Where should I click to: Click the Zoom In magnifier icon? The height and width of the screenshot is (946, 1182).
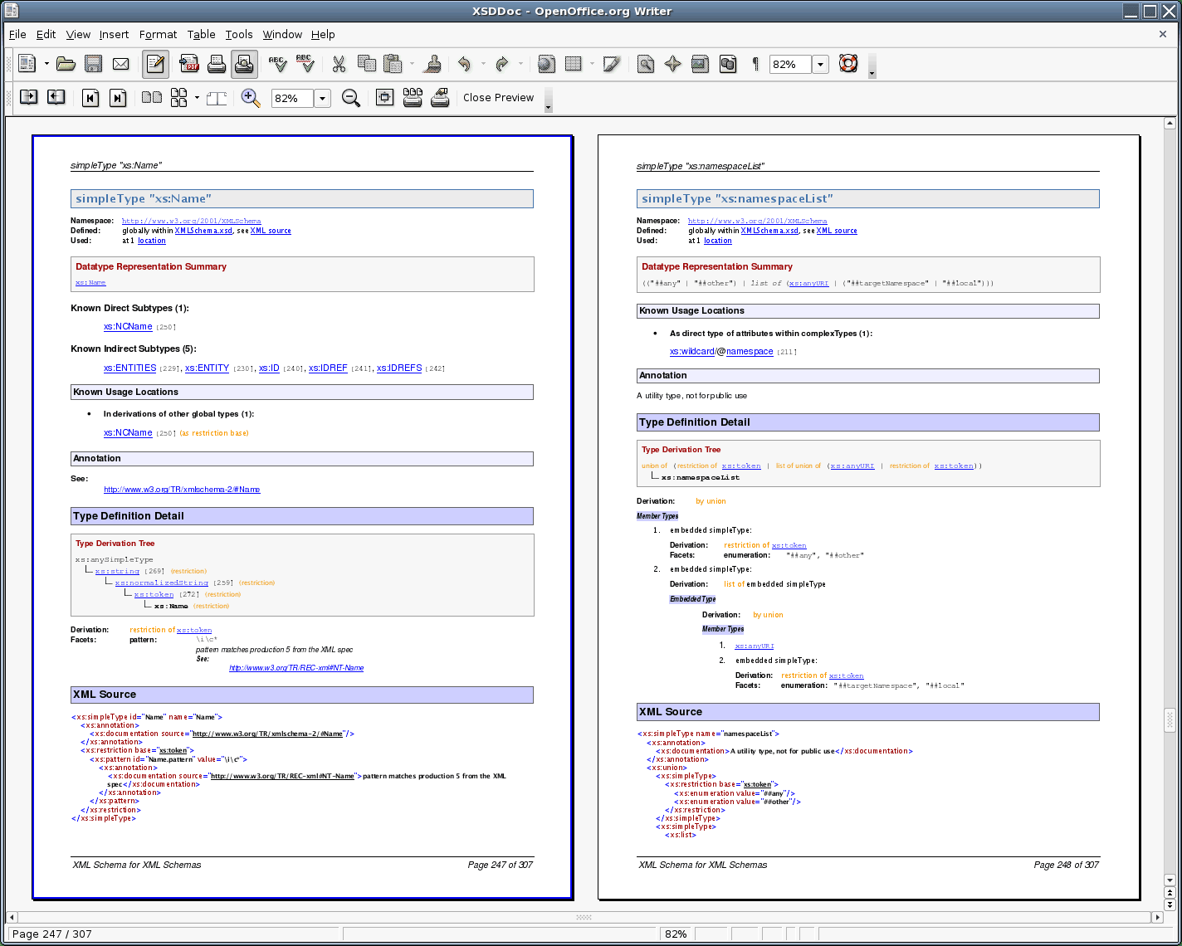[250, 98]
